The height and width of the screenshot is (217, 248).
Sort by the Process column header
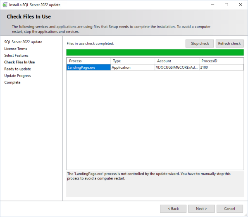[x=88, y=61]
